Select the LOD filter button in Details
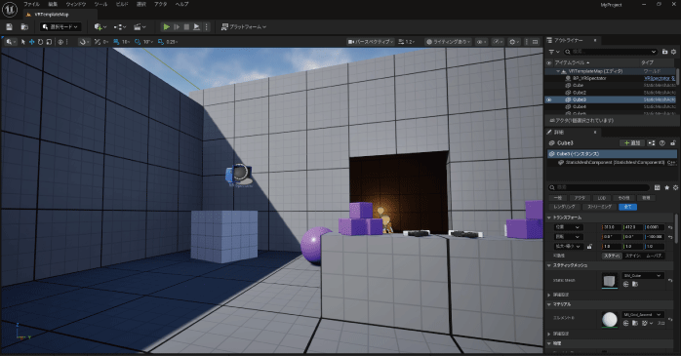This screenshot has height=356, width=681. click(x=602, y=198)
